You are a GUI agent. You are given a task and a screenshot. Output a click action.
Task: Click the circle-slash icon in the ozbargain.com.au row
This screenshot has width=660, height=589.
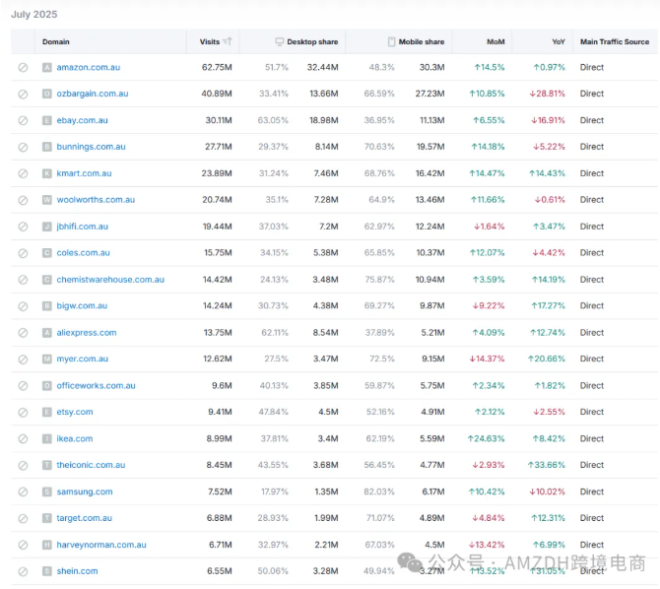pos(23,94)
